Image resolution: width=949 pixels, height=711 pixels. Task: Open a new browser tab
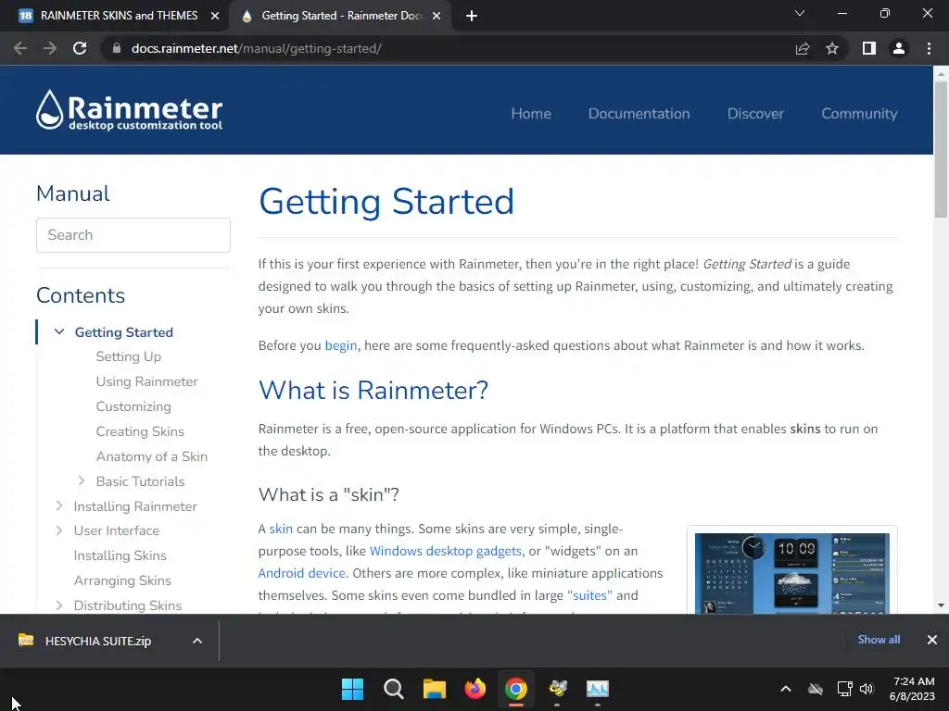[472, 17]
